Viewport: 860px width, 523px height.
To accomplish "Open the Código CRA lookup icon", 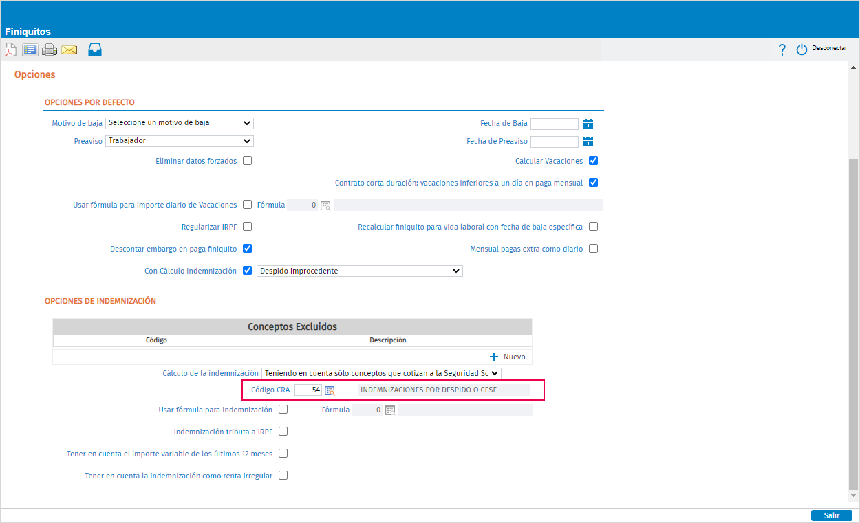I will [330, 390].
